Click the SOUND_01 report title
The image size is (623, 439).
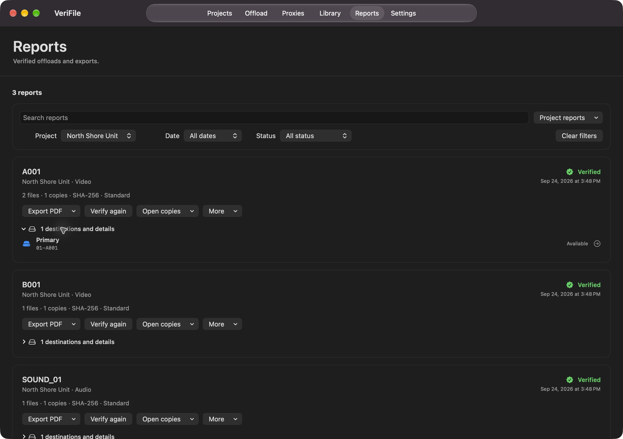point(42,379)
